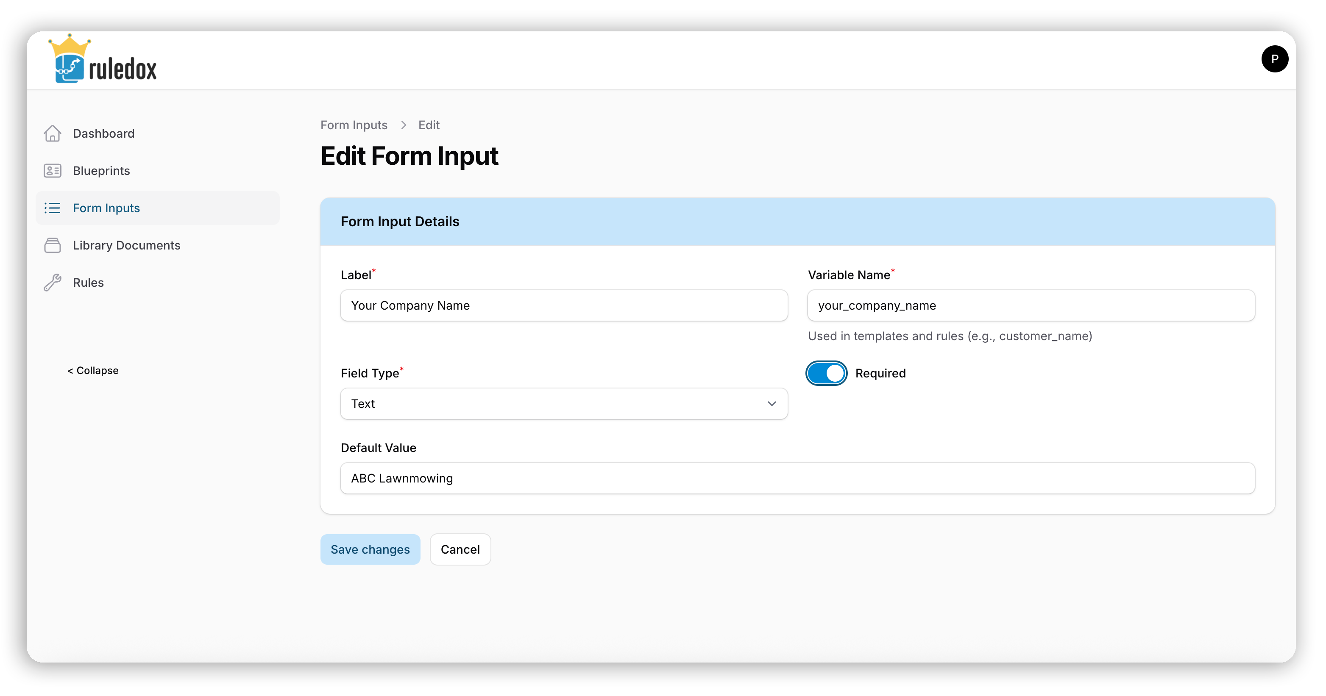Click into the Label text field
The image size is (1326, 696).
[x=563, y=305]
